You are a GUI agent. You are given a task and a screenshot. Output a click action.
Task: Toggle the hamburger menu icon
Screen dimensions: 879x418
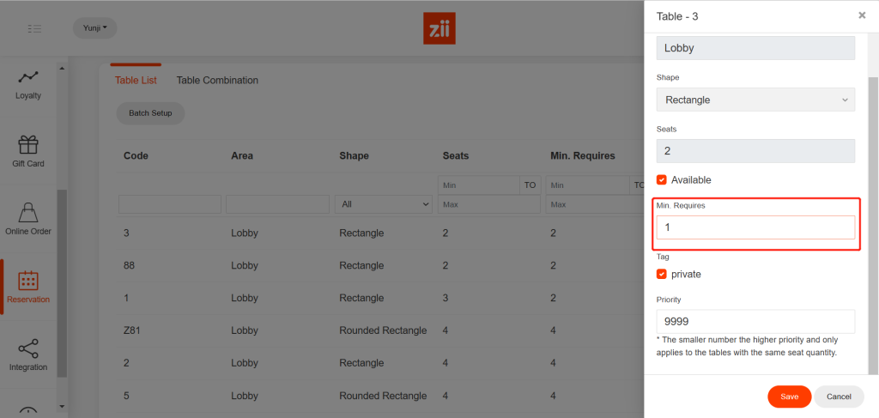[x=34, y=28]
